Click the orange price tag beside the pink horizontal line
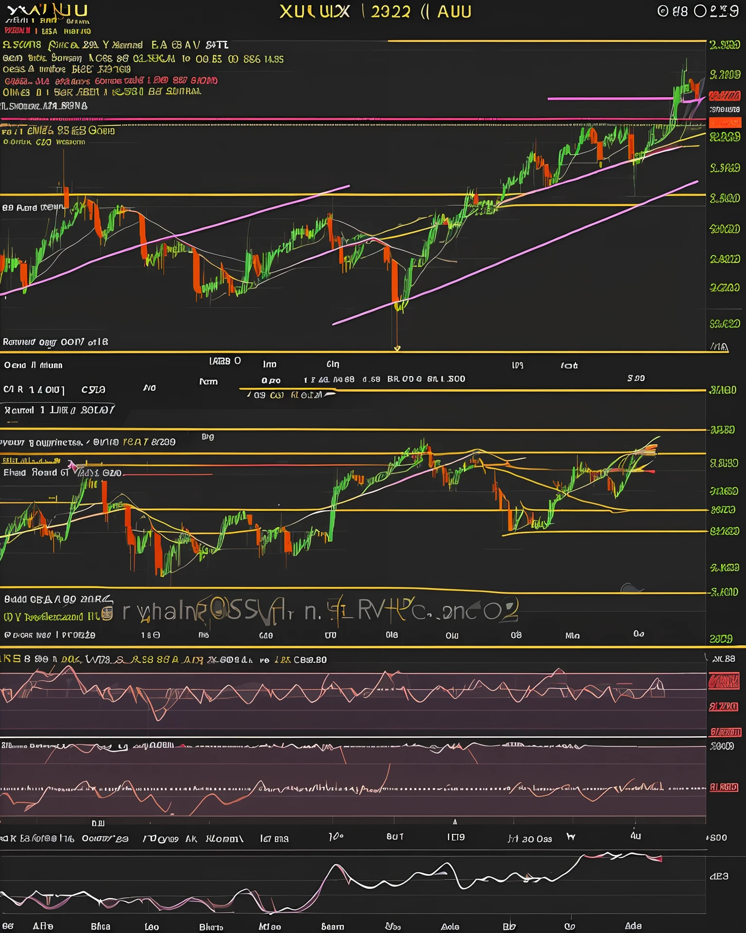Image resolution: width=746 pixels, height=933 pixels. pyautogui.click(x=724, y=123)
